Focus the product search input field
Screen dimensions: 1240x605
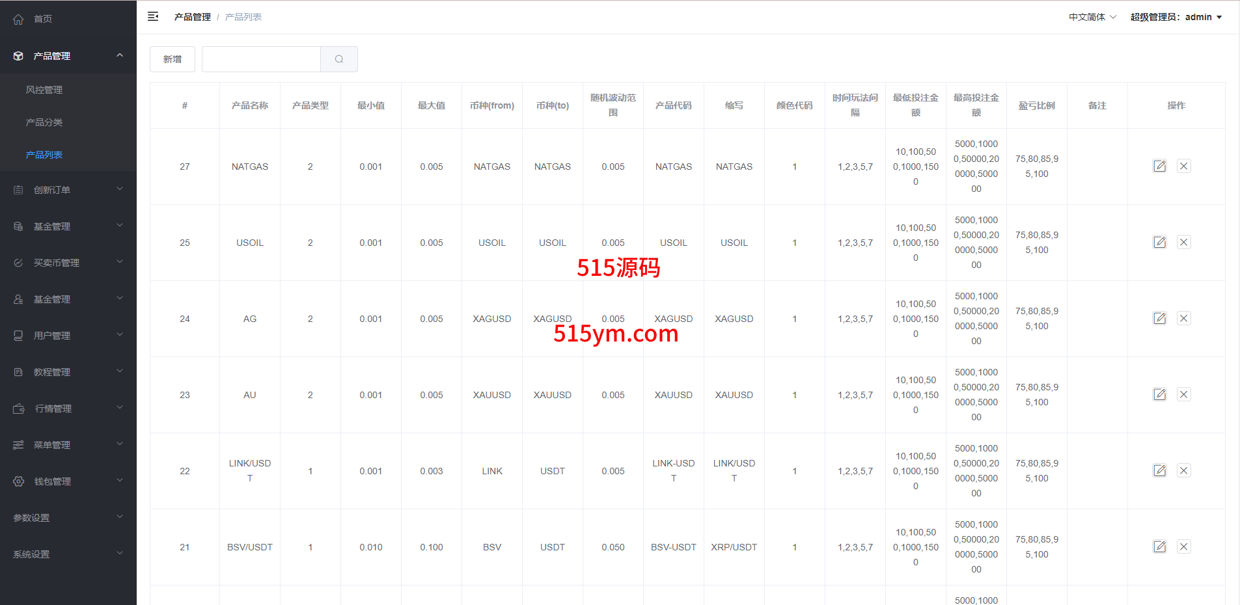pyautogui.click(x=261, y=59)
